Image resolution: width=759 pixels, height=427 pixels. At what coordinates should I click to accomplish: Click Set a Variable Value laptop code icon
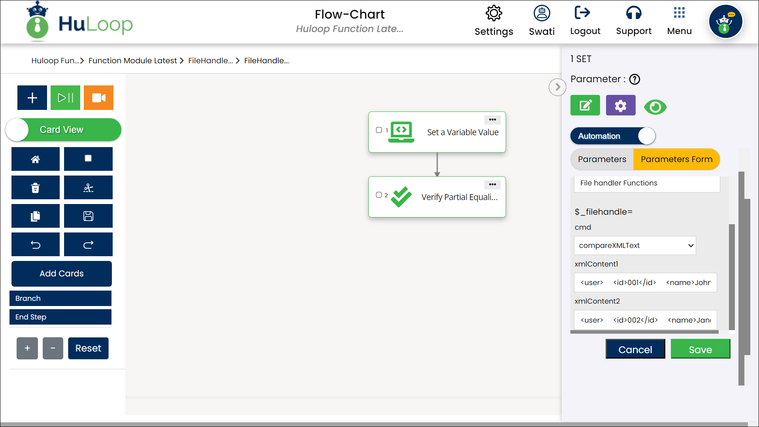tap(401, 132)
